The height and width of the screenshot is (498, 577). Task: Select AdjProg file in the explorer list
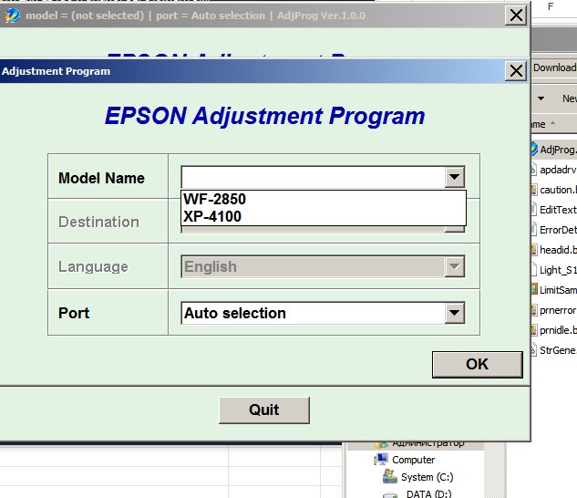(554, 150)
